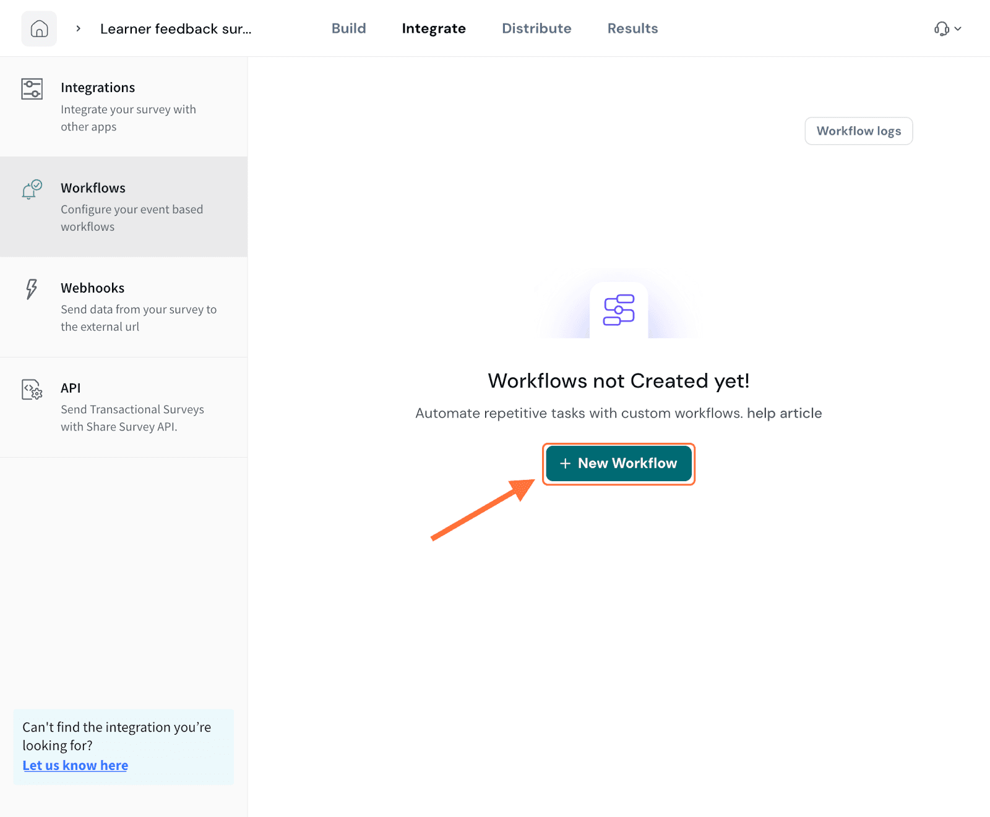Screen dimensions: 990x817
Task: Click the API code-gear icon
Action: 32,390
